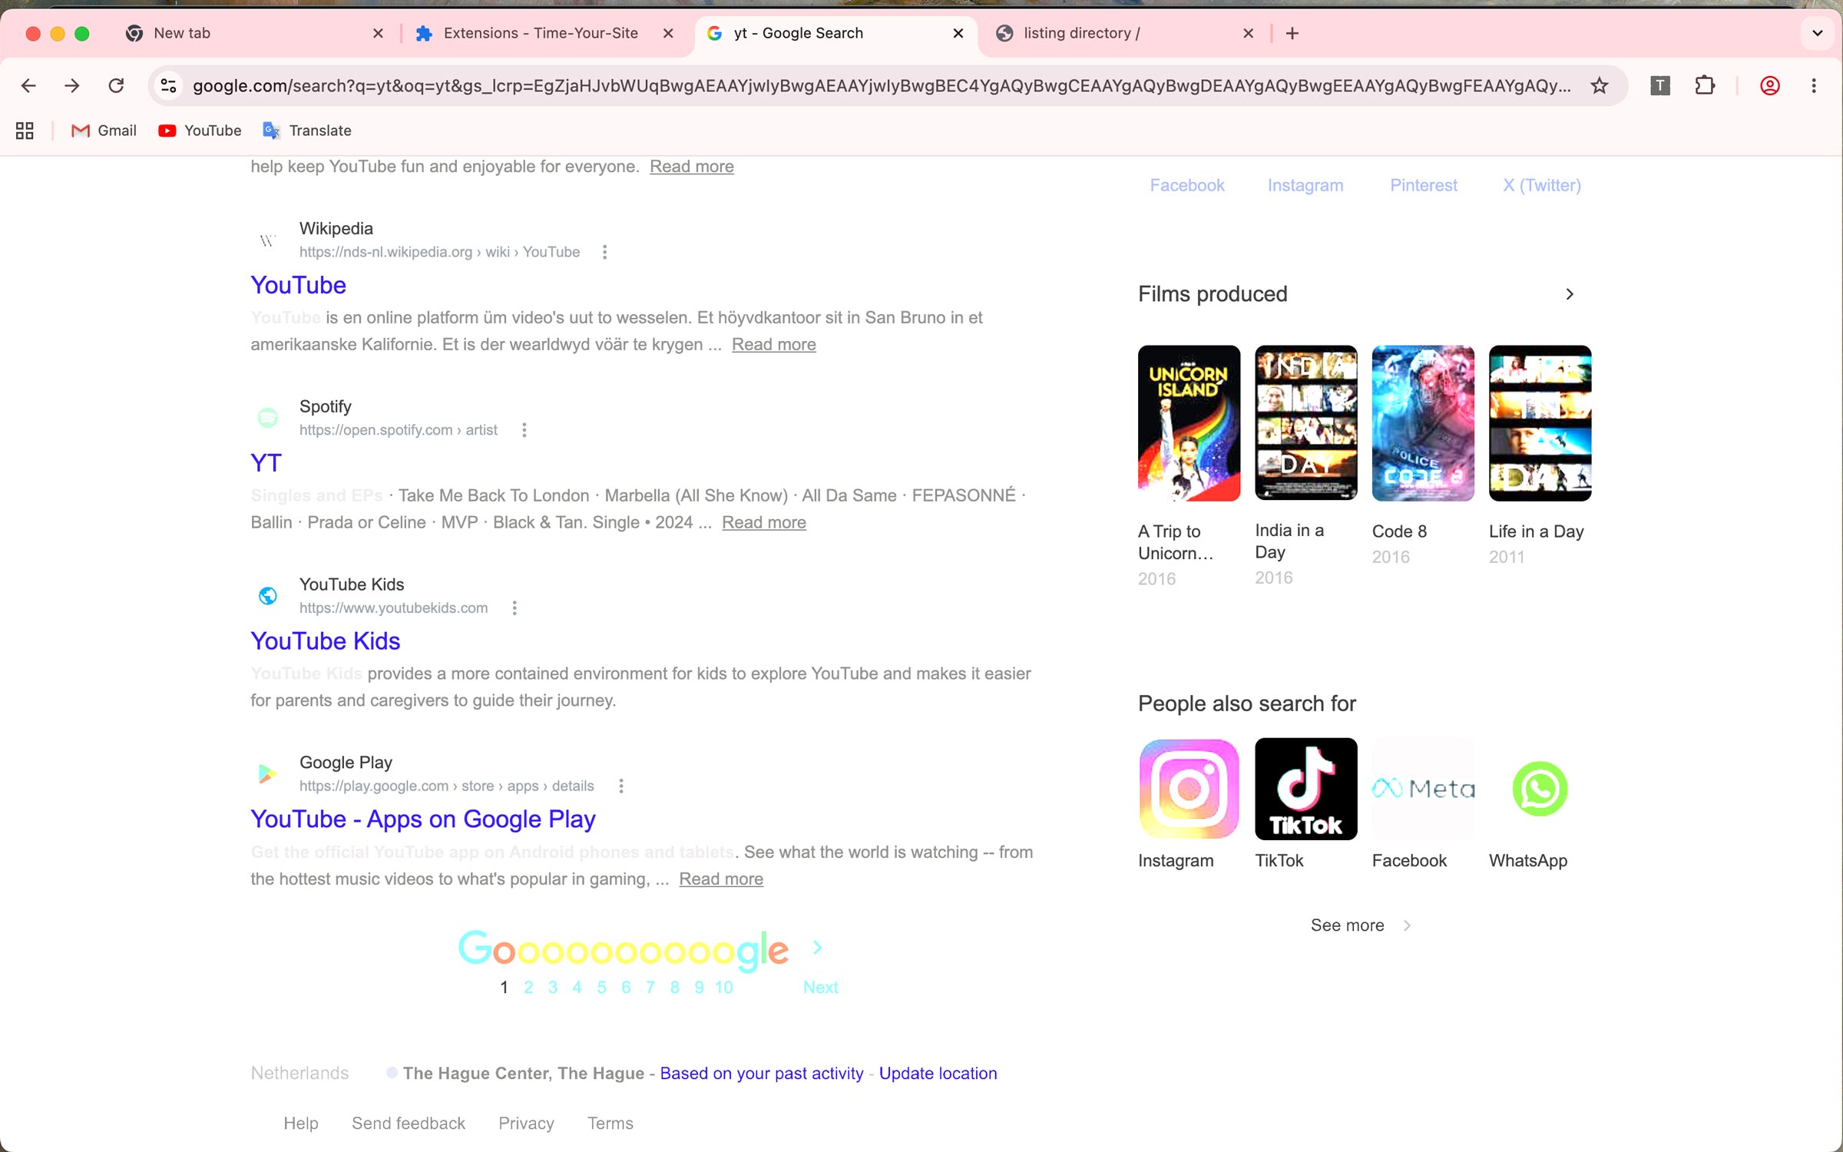
Task: Open the Wikipedia YouTube result title
Action: (x=298, y=285)
